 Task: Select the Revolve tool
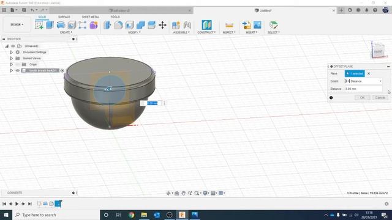click(x=61, y=25)
